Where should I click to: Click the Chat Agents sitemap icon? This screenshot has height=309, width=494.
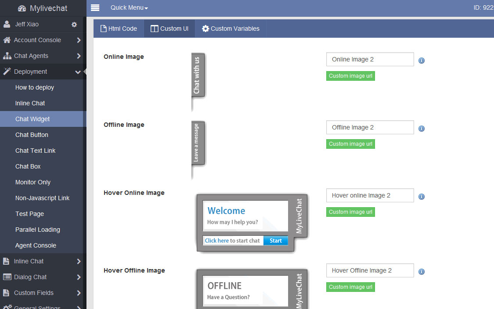coord(7,56)
